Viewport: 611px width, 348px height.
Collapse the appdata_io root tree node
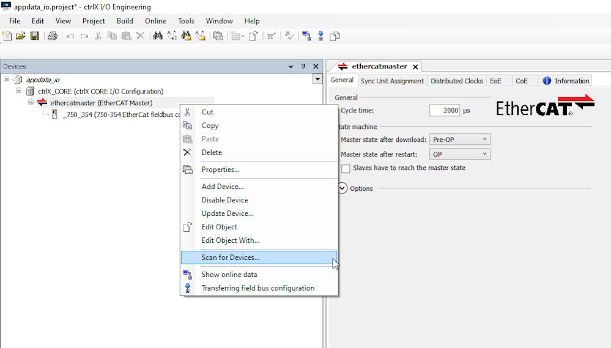pos(6,79)
